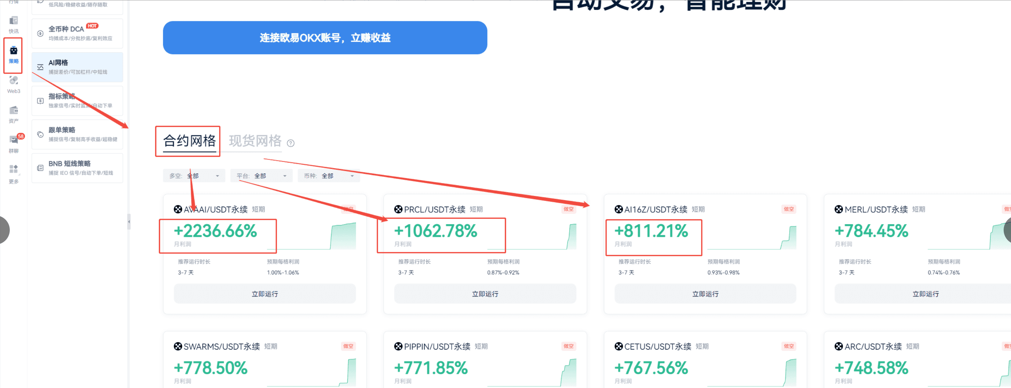The width and height of the screenshot is (1011, 388).
Task: Select the 跟单策略 menu item
Action: click(x=77, y=135)
